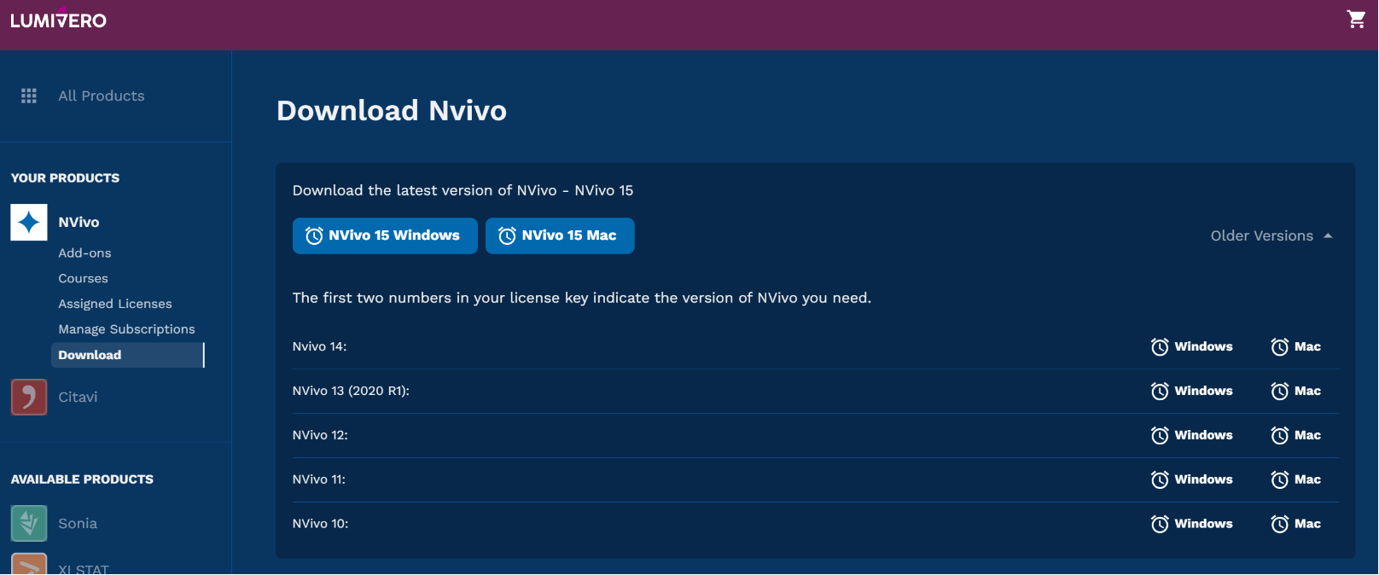The image size is (1379, 575).
Task: Click Mac clock icon in NVivo 12 row
Action: click(1280, 436)
